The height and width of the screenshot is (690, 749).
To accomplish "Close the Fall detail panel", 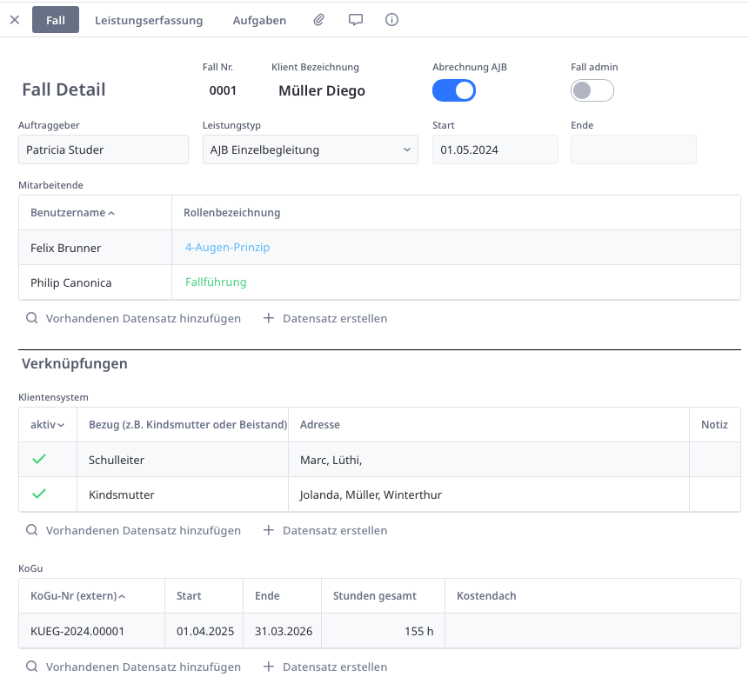I will [x=15, y=20].
